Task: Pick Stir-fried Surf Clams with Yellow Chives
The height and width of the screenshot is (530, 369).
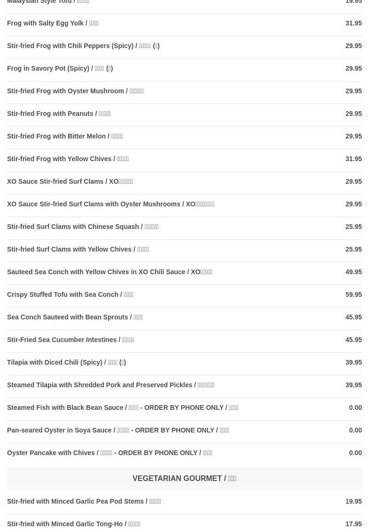Action: [x=184, y=250]
